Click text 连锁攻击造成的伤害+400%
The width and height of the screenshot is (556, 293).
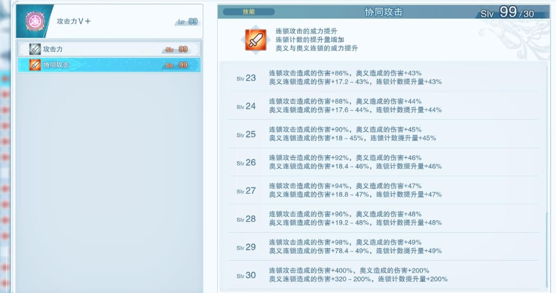pyautogui.click(x=310, y=271)
